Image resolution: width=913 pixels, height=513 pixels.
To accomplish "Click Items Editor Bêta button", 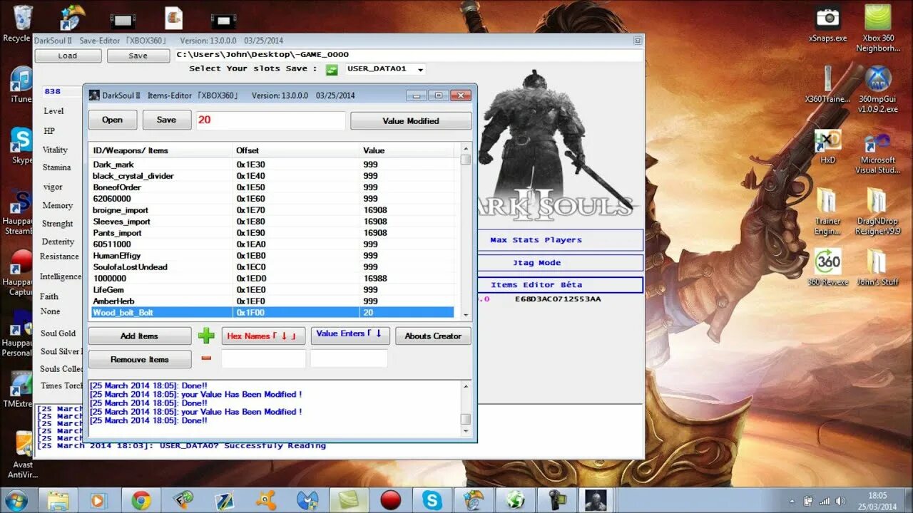I will (559, 284).
